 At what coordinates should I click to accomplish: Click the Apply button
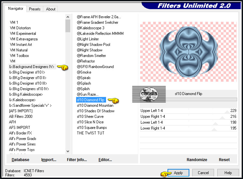coord(178,172)
